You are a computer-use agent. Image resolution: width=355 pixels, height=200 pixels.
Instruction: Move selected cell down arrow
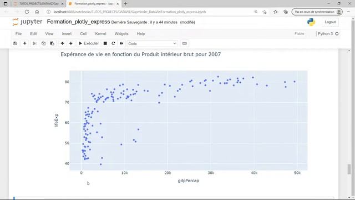(x=71, y=43)
